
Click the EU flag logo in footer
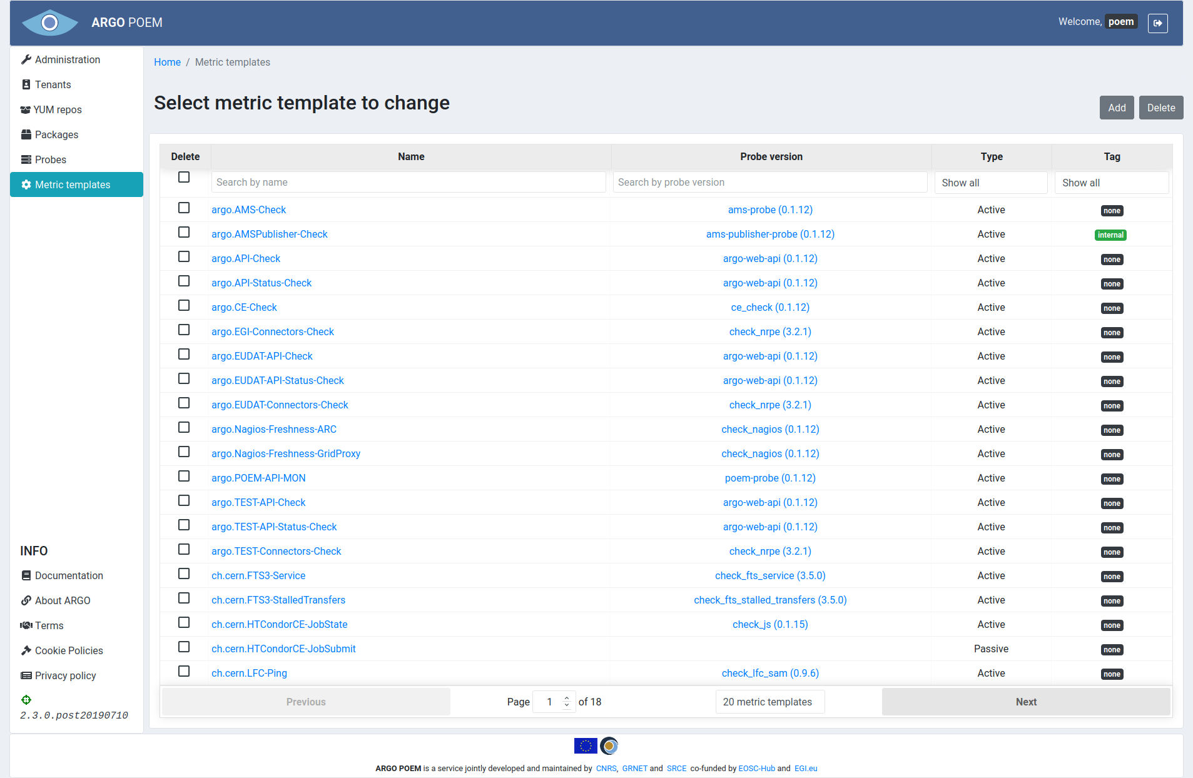(586, 745)
